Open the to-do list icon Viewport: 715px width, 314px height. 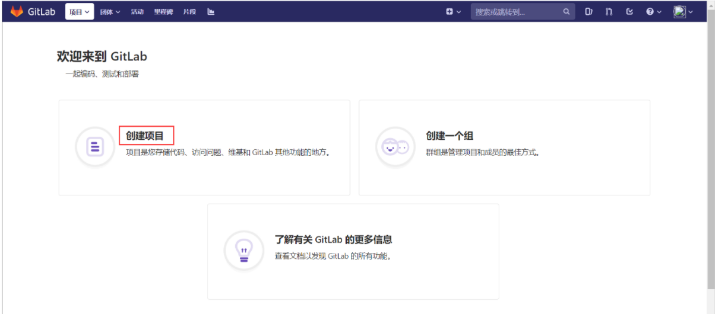coord(629,11)
